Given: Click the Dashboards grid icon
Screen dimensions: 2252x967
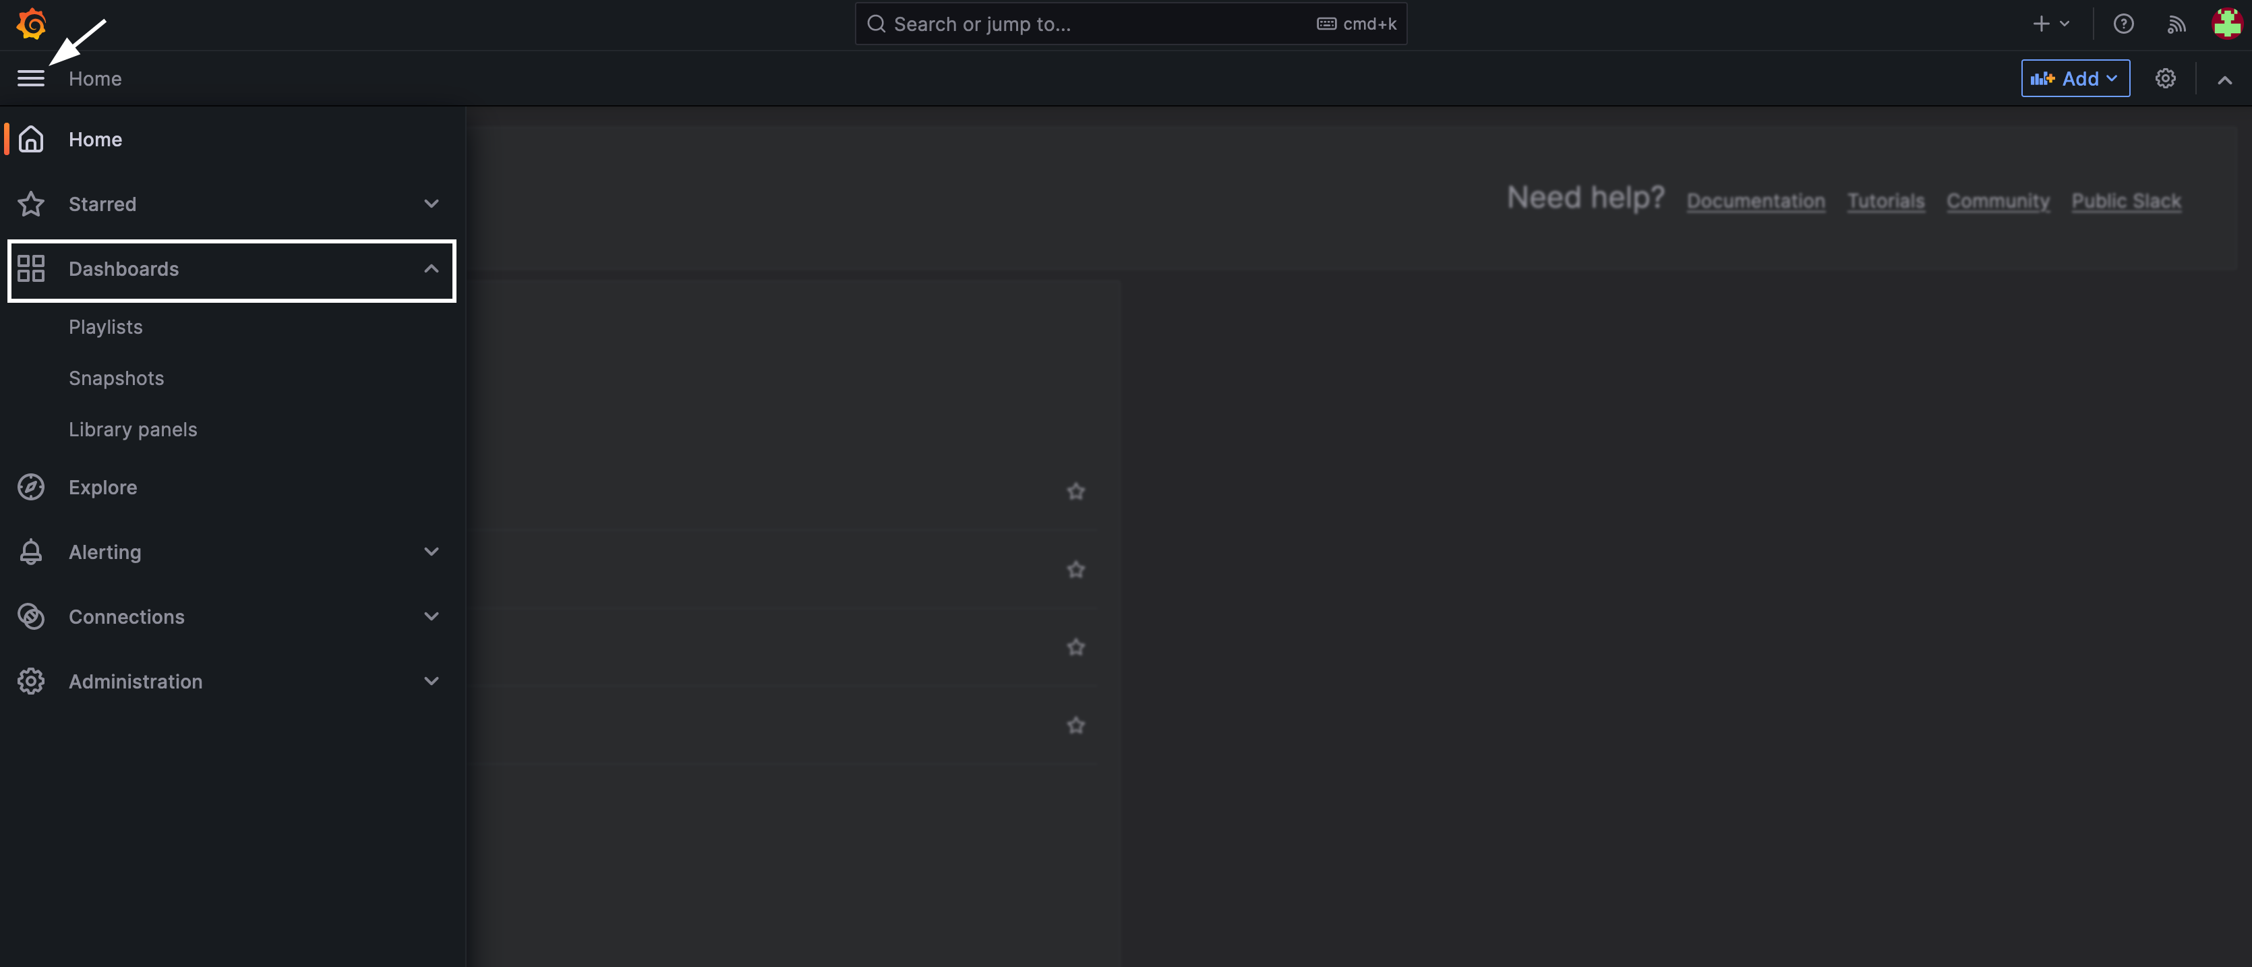Looking at the screenshot, I should click(x=30, y=268).
